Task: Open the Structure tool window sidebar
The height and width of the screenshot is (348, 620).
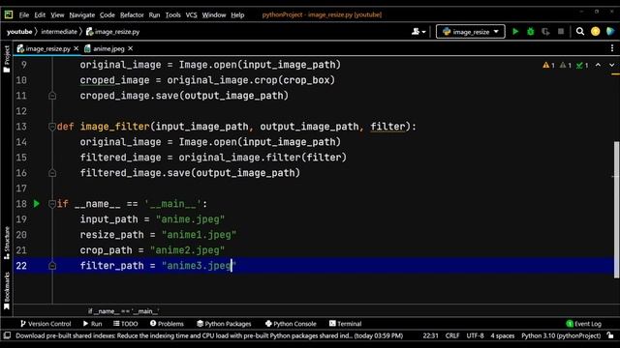Action: 7,243
